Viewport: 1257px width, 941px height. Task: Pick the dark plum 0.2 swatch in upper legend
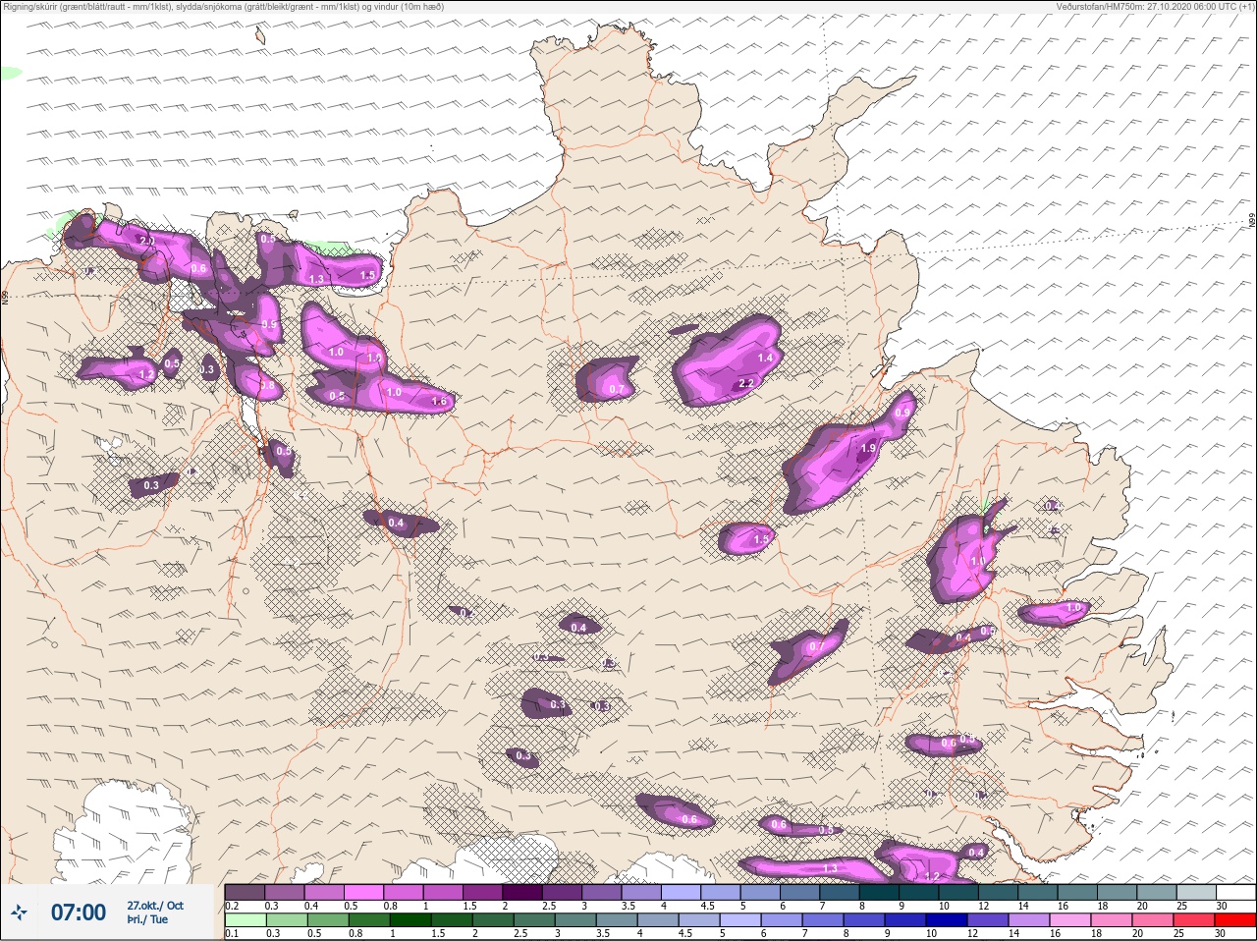coord(245,892)
